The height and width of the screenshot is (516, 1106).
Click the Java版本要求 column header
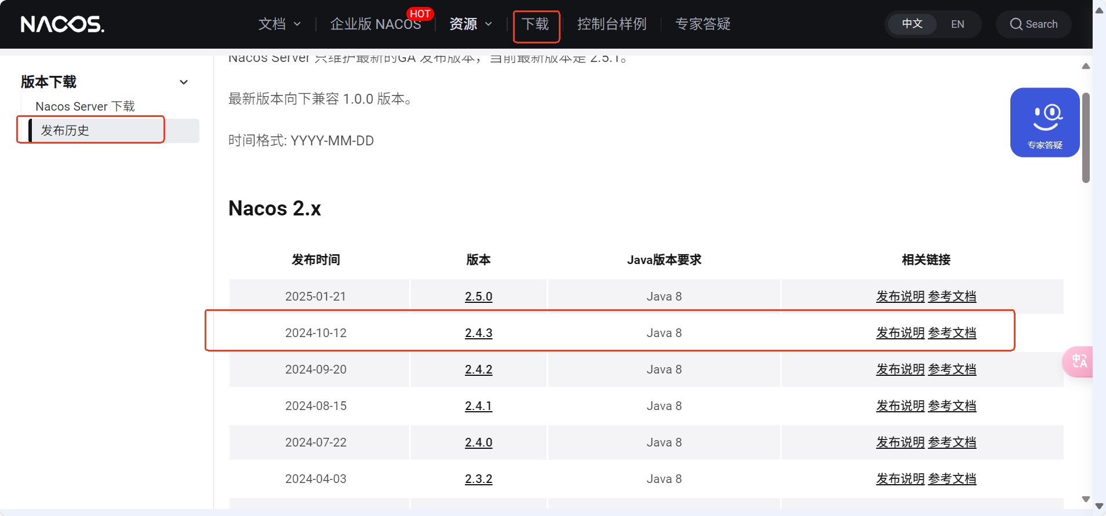click(x=664, y=260)
